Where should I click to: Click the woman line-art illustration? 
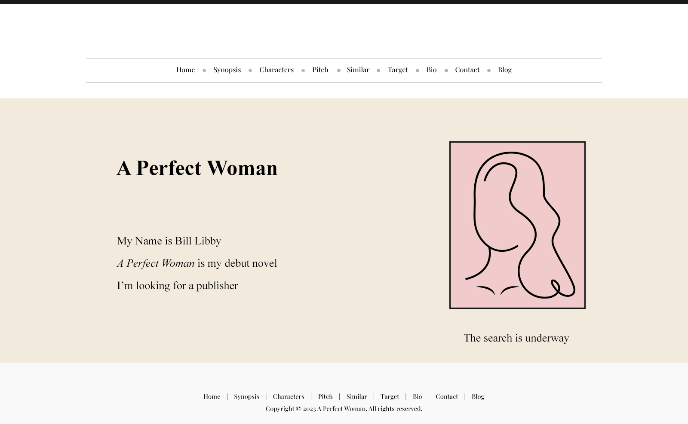(x=517, y=225)
